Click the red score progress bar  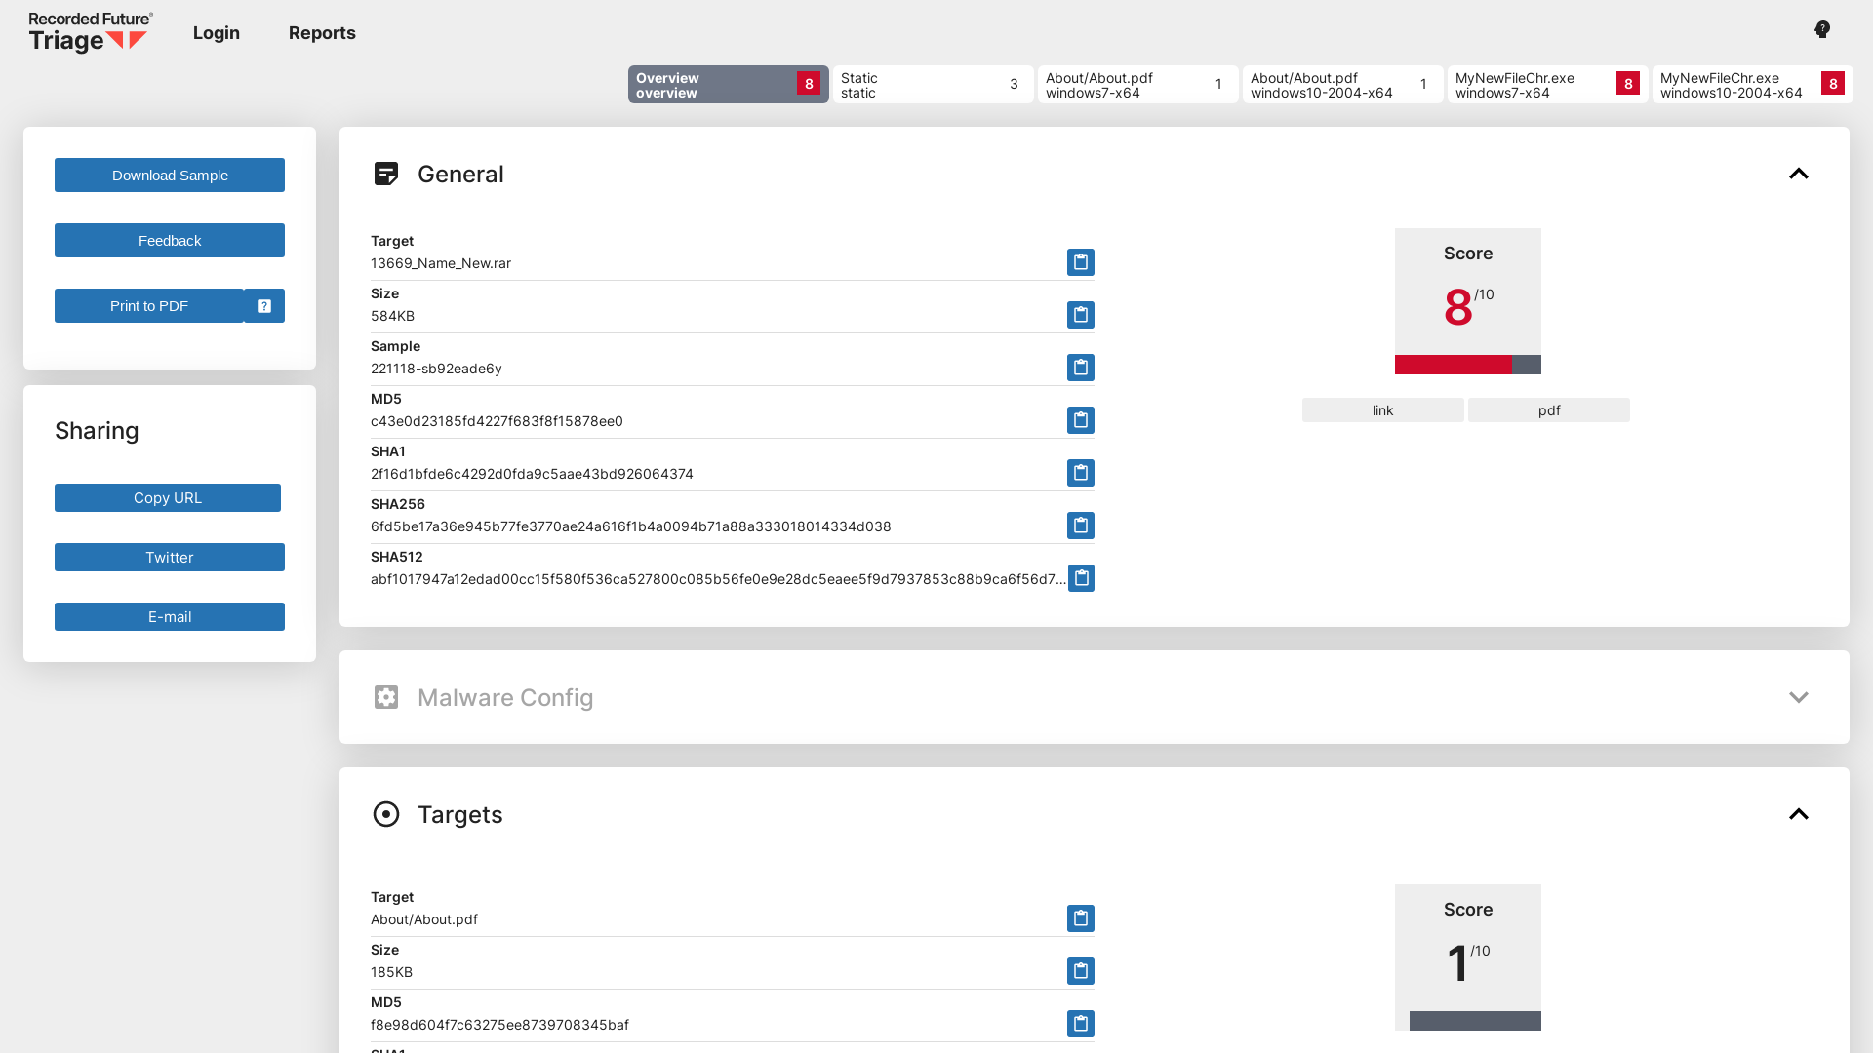point(1453,366)
